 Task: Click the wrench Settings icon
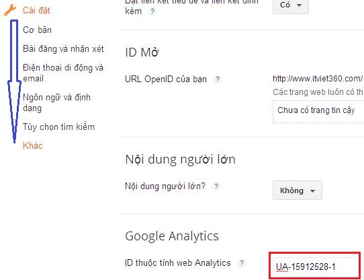click(10, 10)
